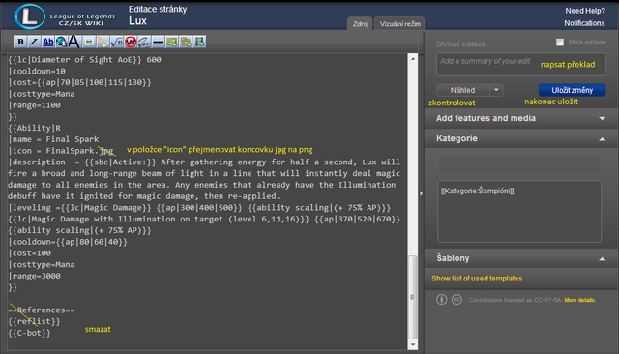Focus the edit summary input field

[x=520, y=64]
